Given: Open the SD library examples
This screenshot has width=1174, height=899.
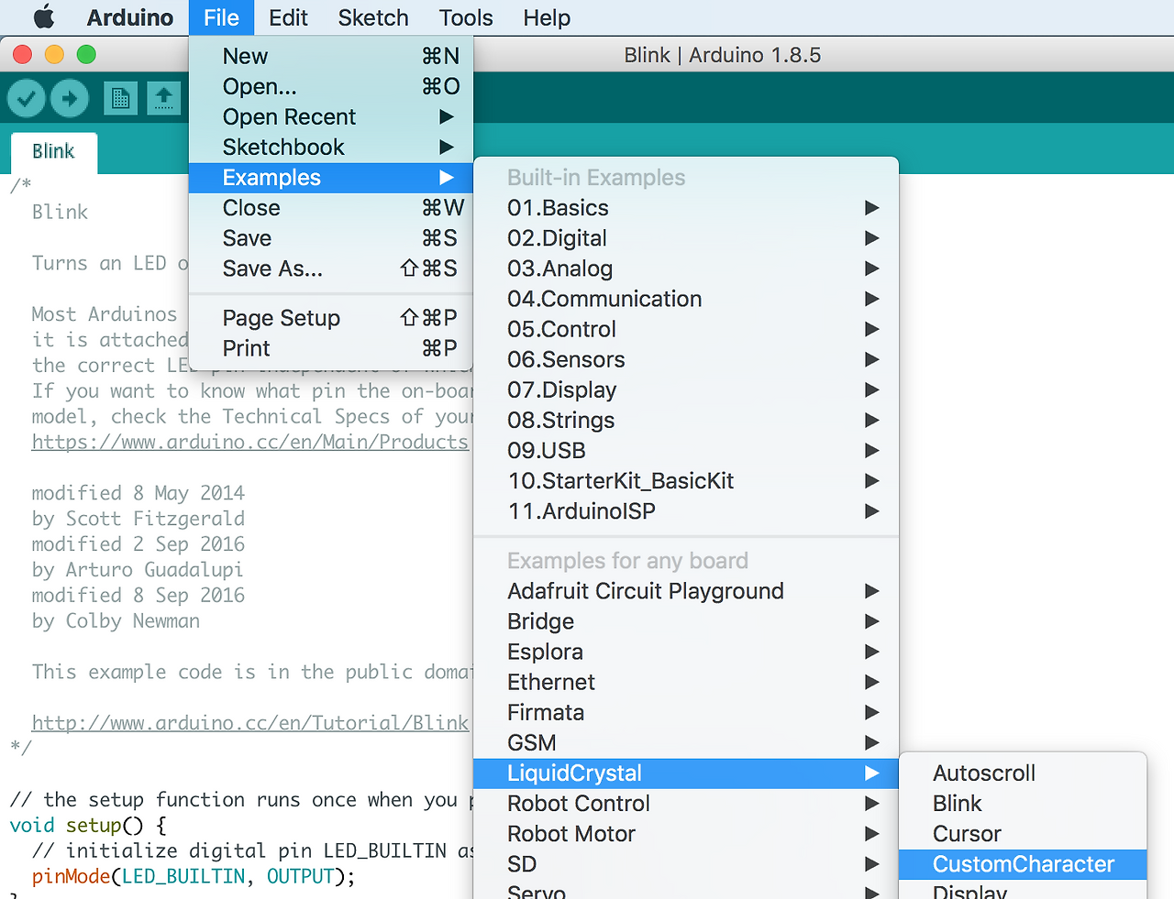Looking at the screenshot, I should [x=686, y=864].
